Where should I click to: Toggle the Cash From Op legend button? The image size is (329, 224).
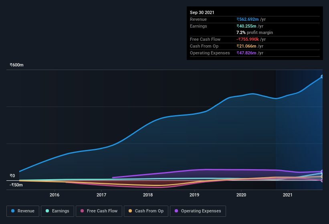(x=146, y=211)
